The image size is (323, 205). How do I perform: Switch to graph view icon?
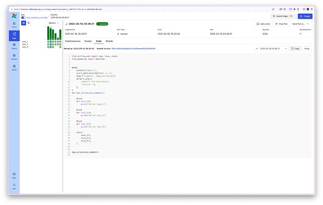click(x=29, y=22)
